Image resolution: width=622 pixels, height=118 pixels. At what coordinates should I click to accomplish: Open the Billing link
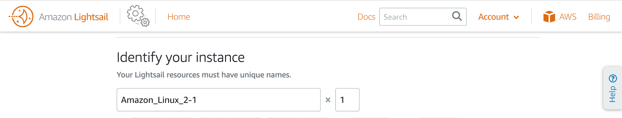(x=599, y=17)
